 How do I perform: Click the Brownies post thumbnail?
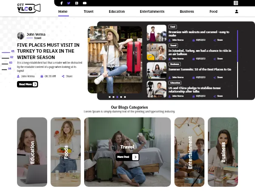156,33
